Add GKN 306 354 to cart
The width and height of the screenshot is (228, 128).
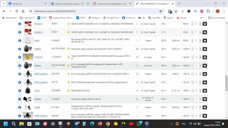tap(205, 74)
